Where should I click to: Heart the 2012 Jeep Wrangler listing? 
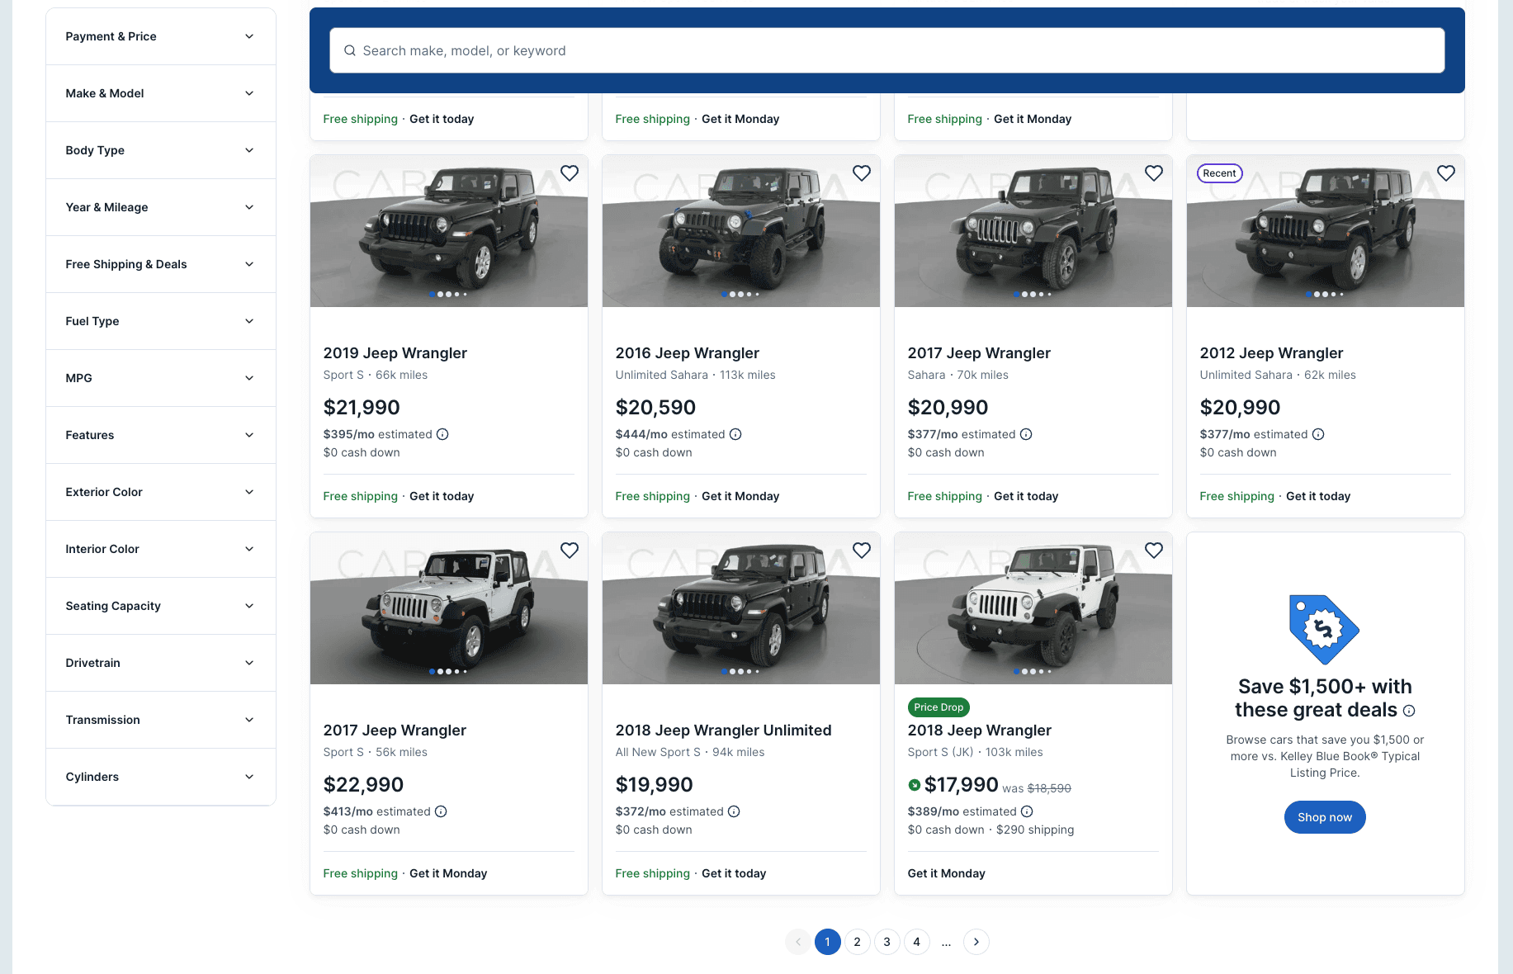click(1446, 173)
